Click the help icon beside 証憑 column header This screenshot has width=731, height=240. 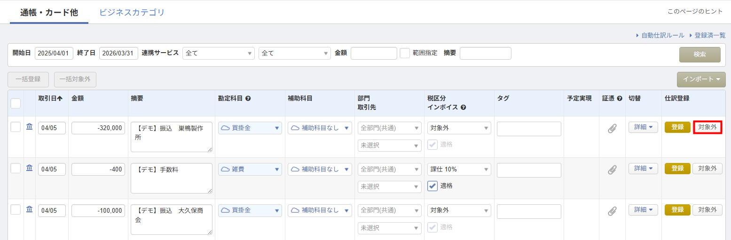[620, 99]
